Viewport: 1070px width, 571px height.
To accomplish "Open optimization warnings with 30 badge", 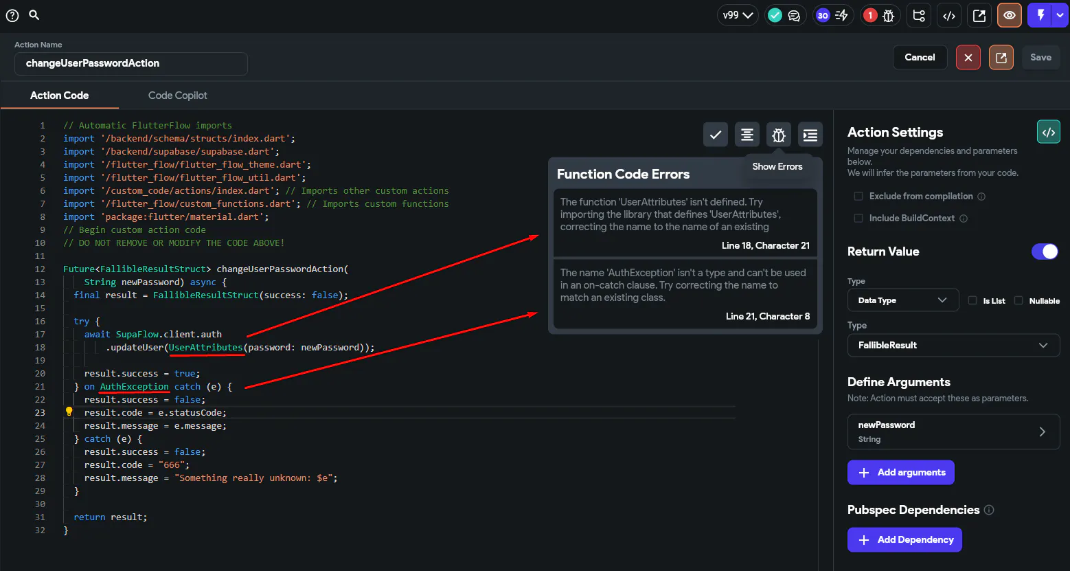I will pyautogui.click(x=832, y=15).
